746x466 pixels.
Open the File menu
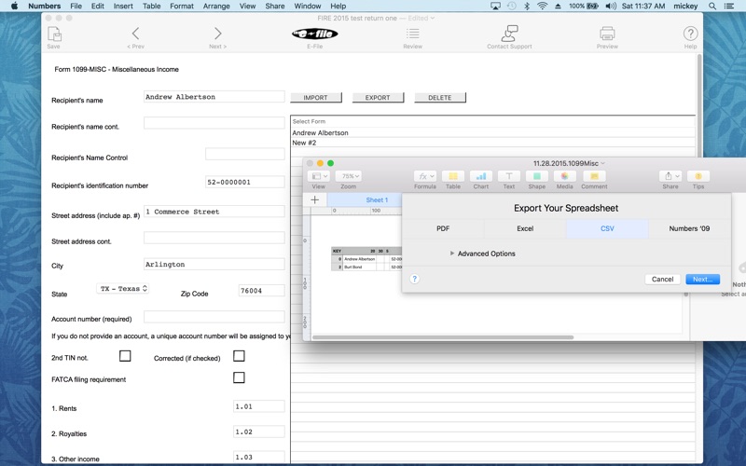[x=76, y=7]
